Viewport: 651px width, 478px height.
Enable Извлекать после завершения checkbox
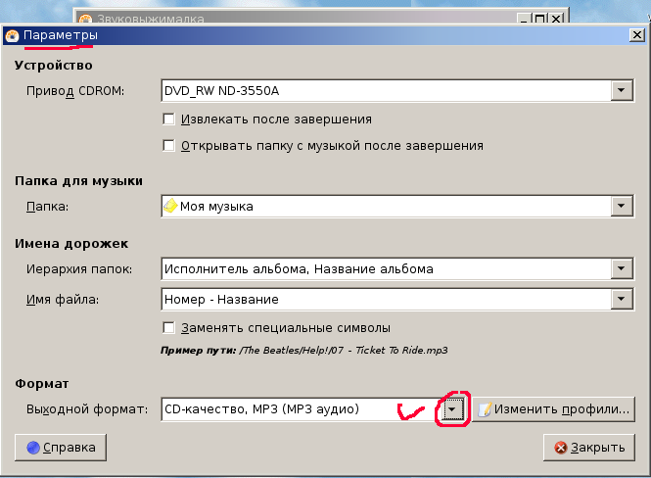pos(169,119)
